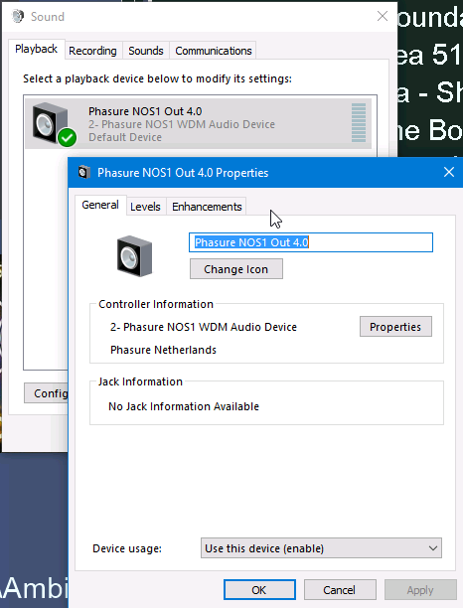Image resolution: width=463 pixels, height=608 pixels.
Task: Click the '2- Phasure NOS1 WDM Audio Device' controller text
Action: click(x=204, y=327)
